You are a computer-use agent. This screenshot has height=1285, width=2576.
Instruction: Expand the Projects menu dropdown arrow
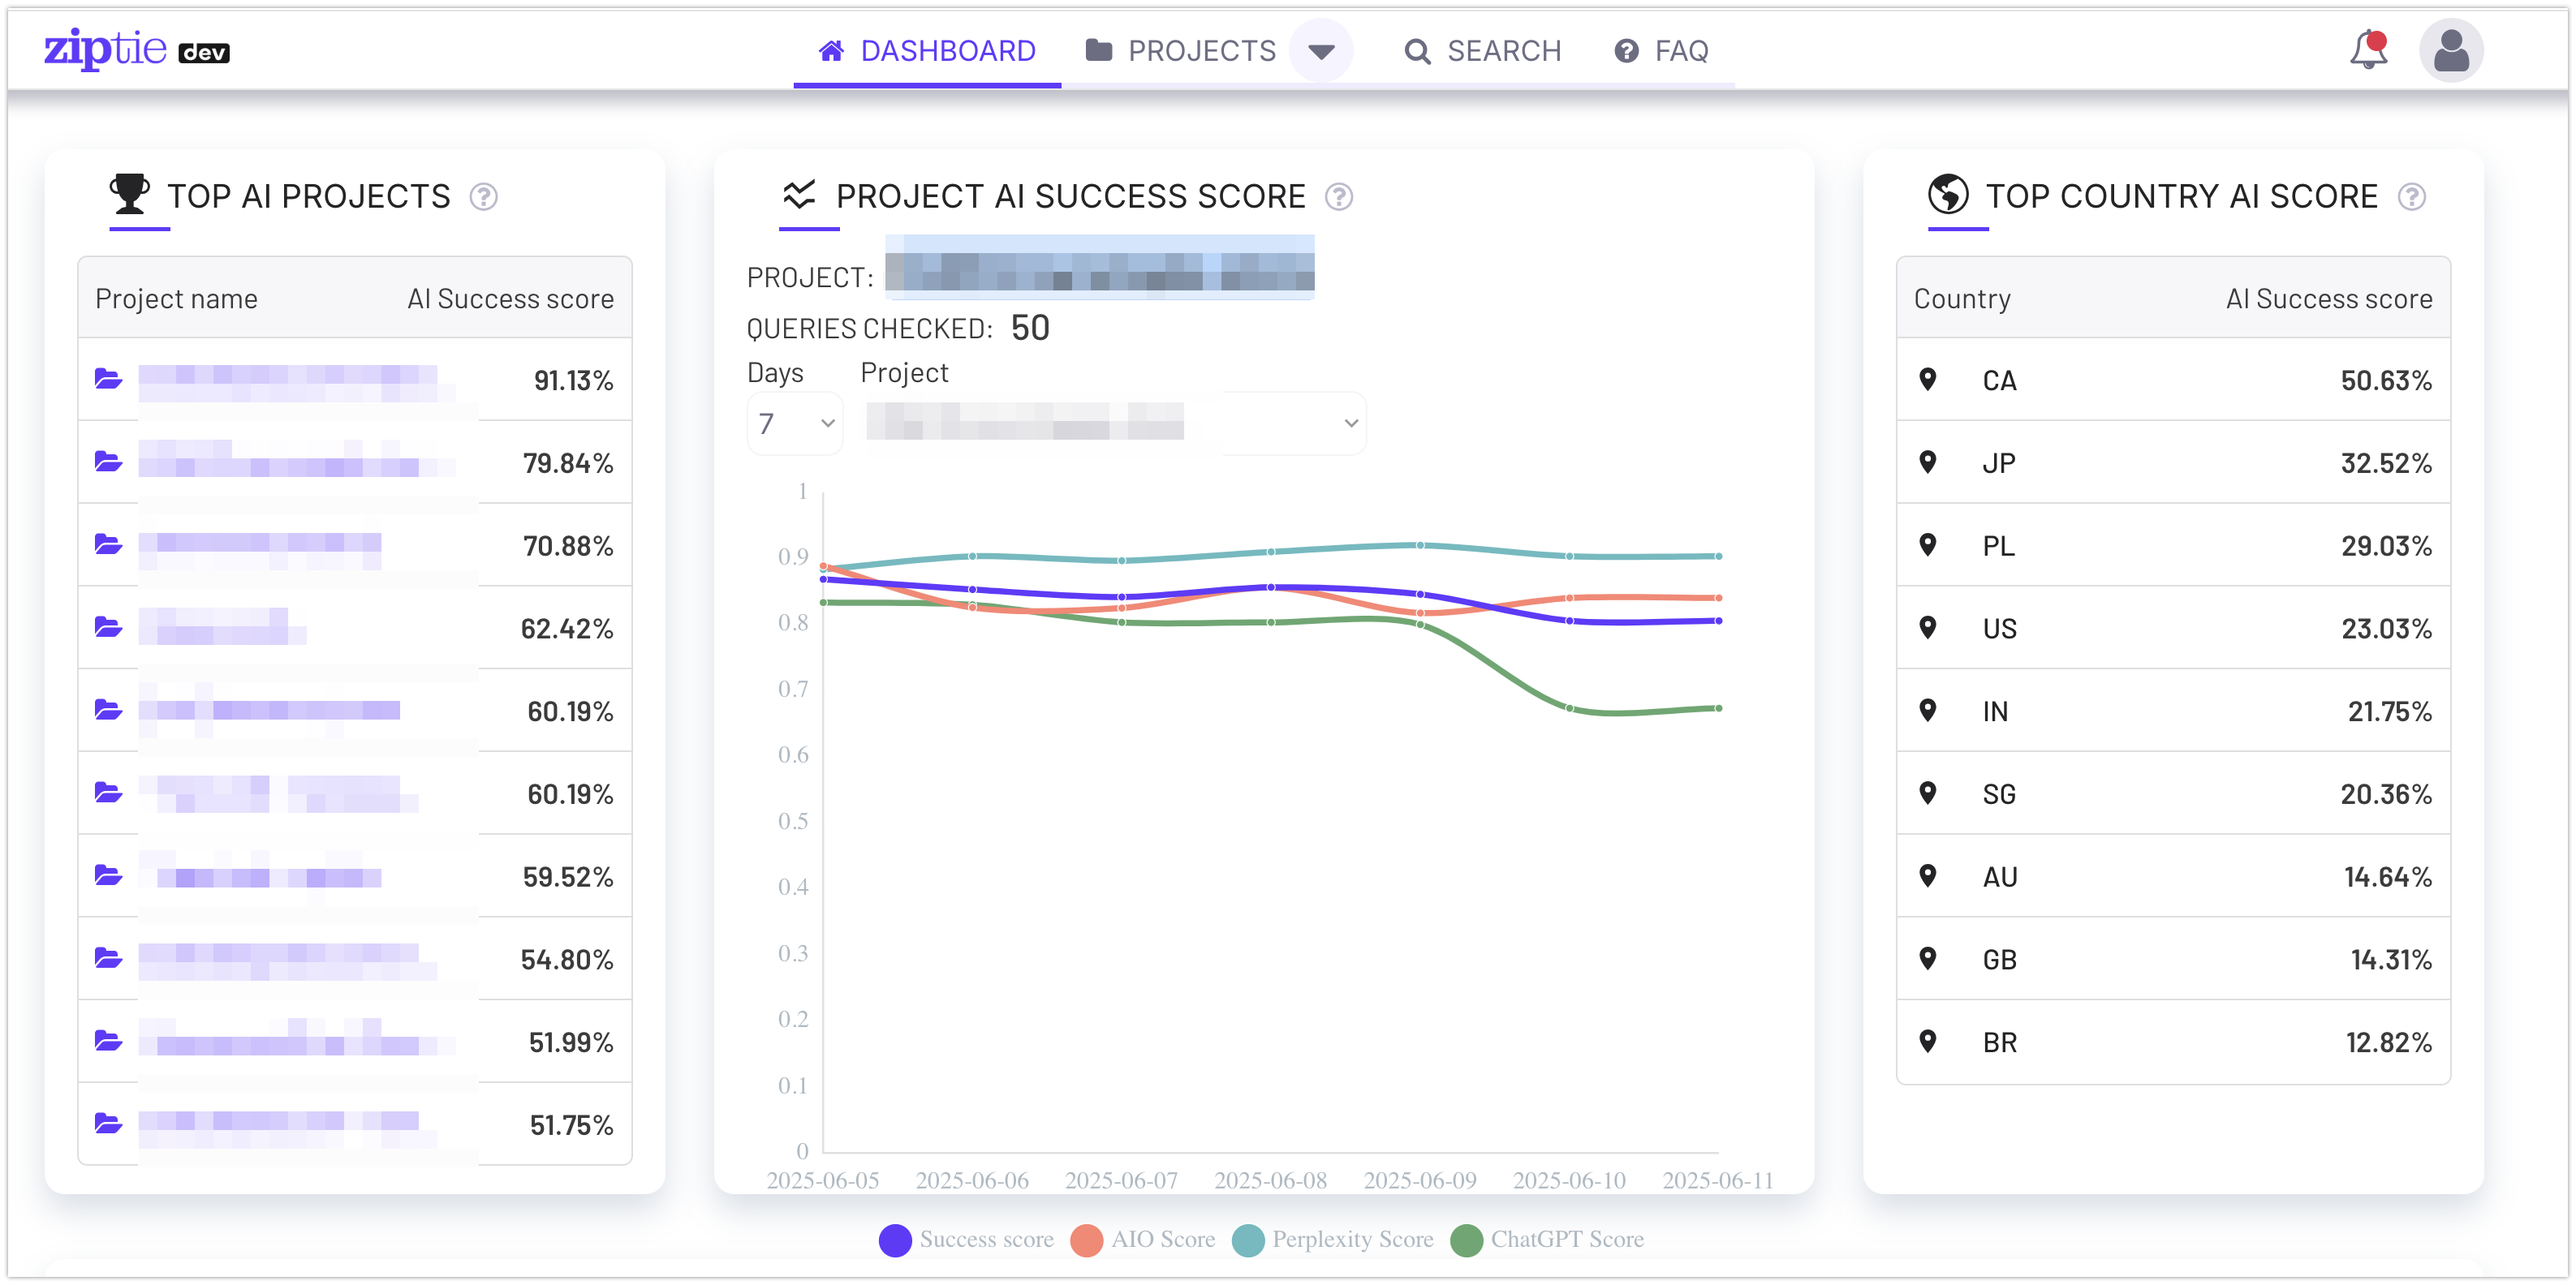(x=1321, y=51)
